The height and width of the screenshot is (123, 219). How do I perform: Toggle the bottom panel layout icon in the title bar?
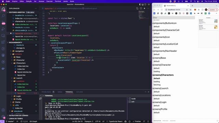point(143,4)
